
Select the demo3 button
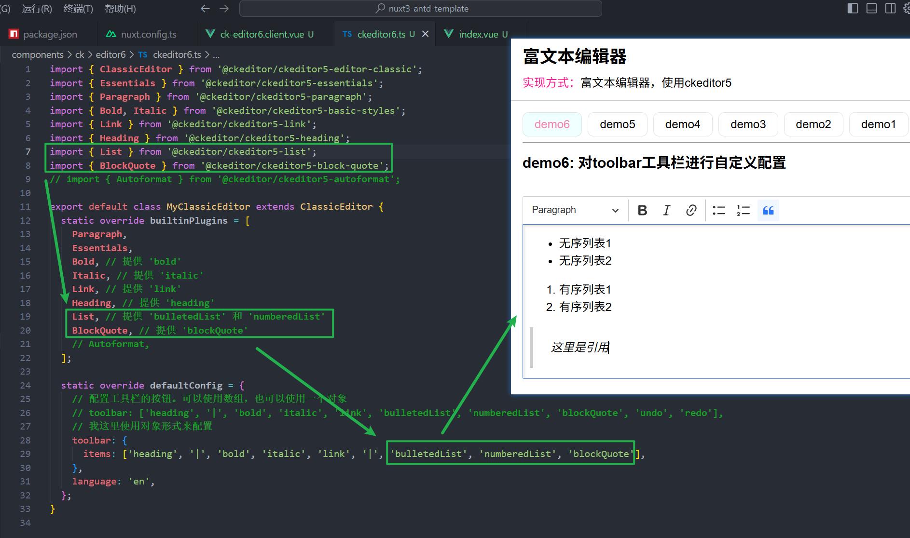748,124
